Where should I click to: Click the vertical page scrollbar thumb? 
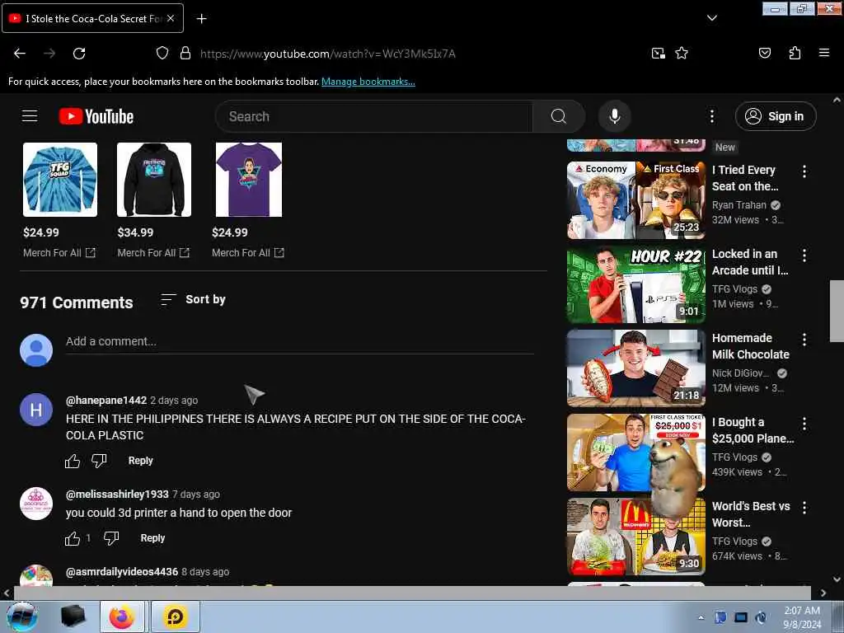coord(837,311)
